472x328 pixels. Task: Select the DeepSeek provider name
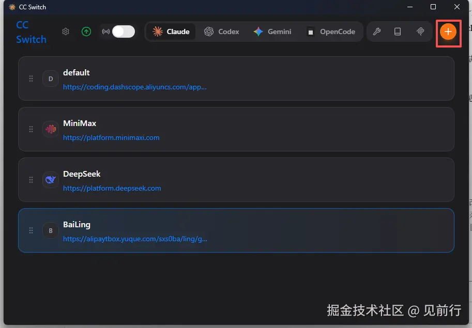[x=82, y=174]
